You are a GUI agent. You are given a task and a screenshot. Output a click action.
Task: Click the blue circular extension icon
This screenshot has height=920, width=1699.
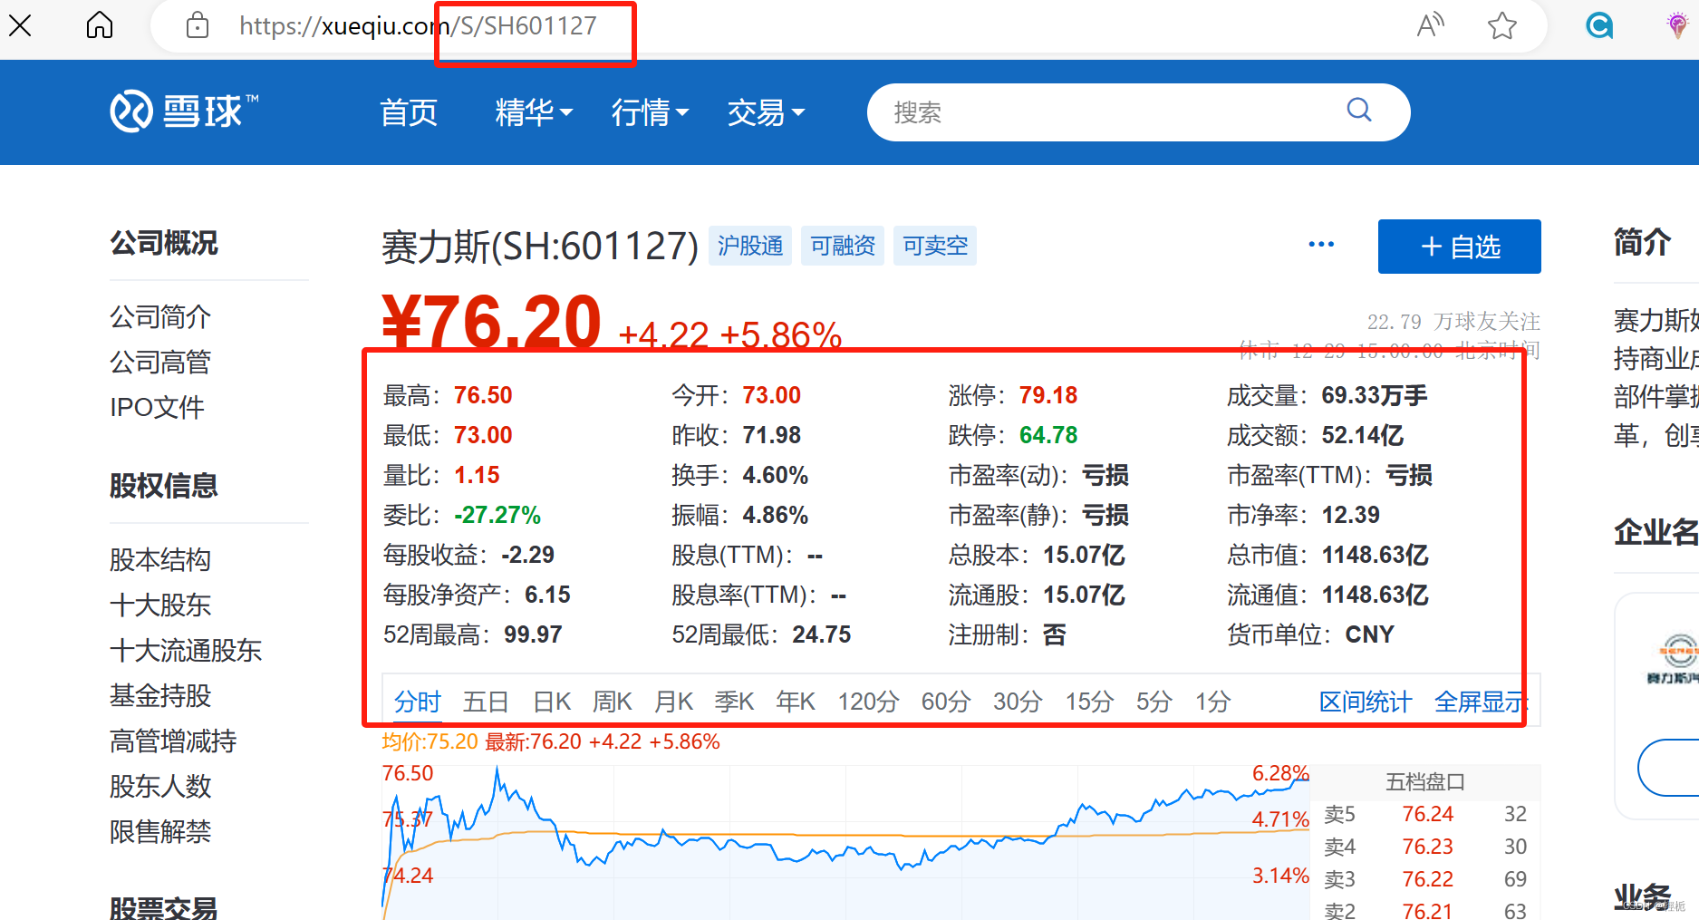(1599, 25)
